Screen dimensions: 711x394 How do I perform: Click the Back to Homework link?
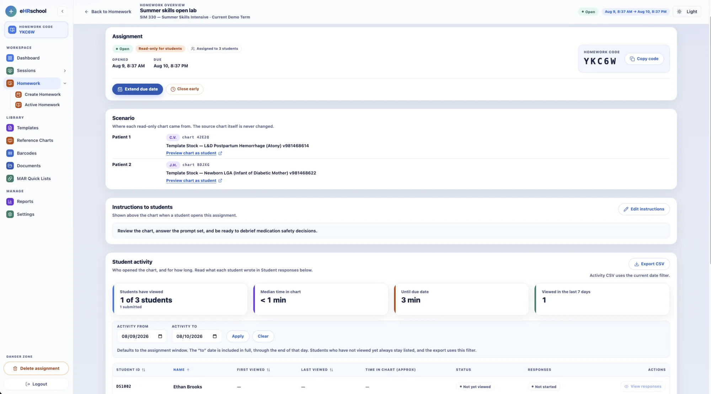pos(108,12)
